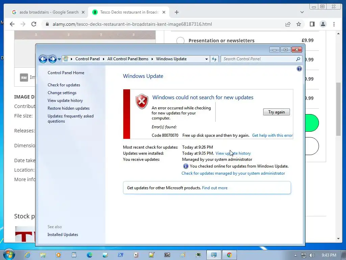Click the network tray icon
The width and height of the screenshot is (346, 260).
pos(304,255)
